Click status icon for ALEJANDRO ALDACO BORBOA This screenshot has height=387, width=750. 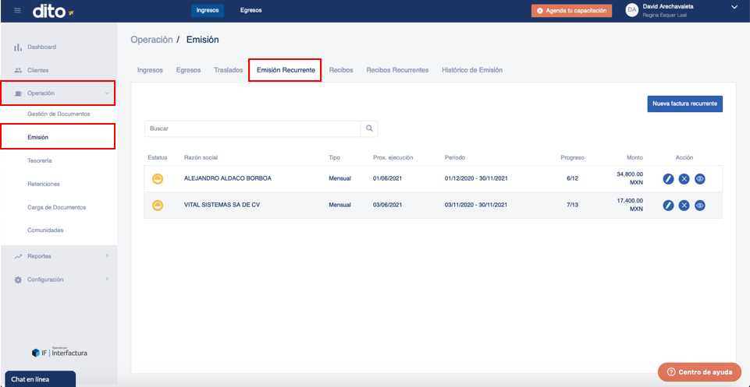(x=158, y=179)
